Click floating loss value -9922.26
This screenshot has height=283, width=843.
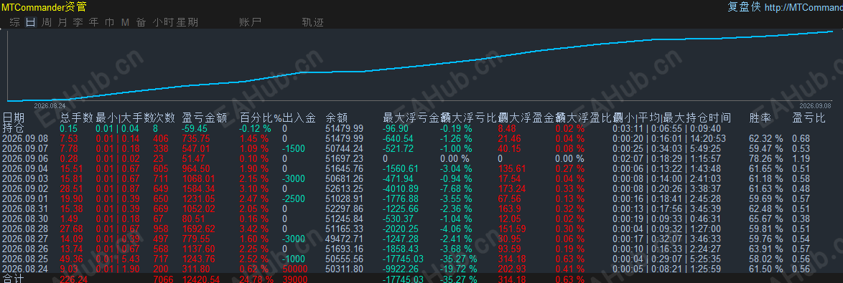[x=401, y=269]
